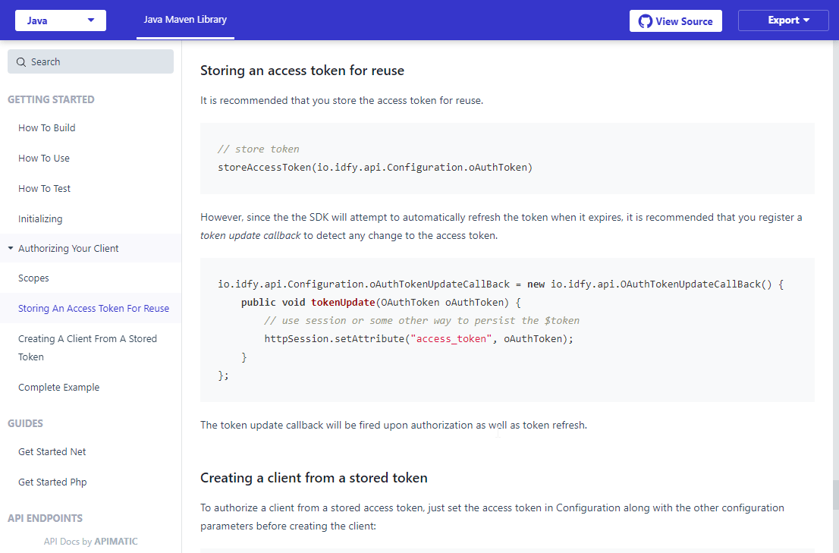This screenshot has width=839, height=553.
Task: Navigate to How To Test
Action: (x=43, y=188)
